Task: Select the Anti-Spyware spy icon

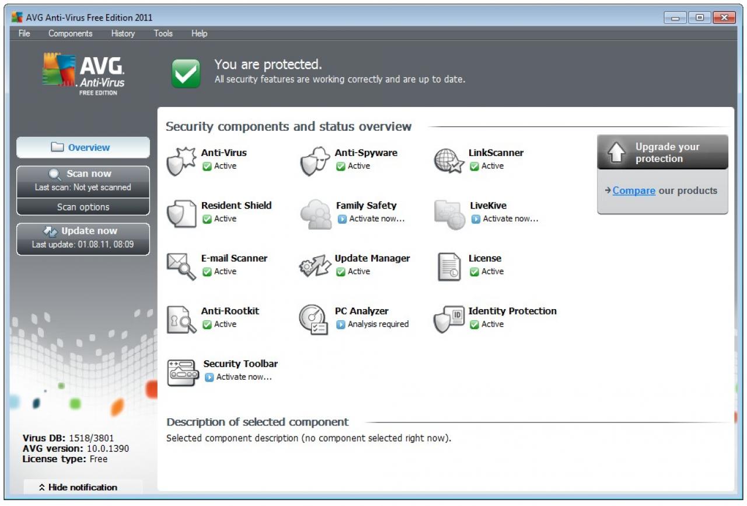Action: (315, 161)
